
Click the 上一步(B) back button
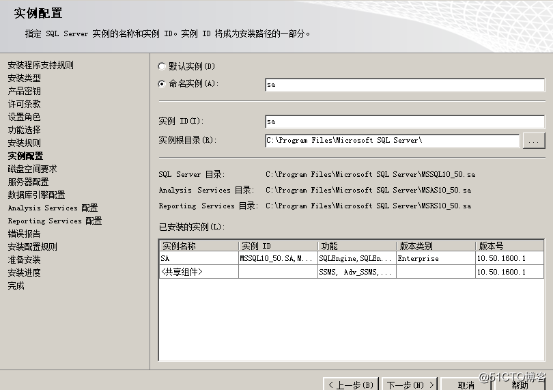tap(350, 385)
